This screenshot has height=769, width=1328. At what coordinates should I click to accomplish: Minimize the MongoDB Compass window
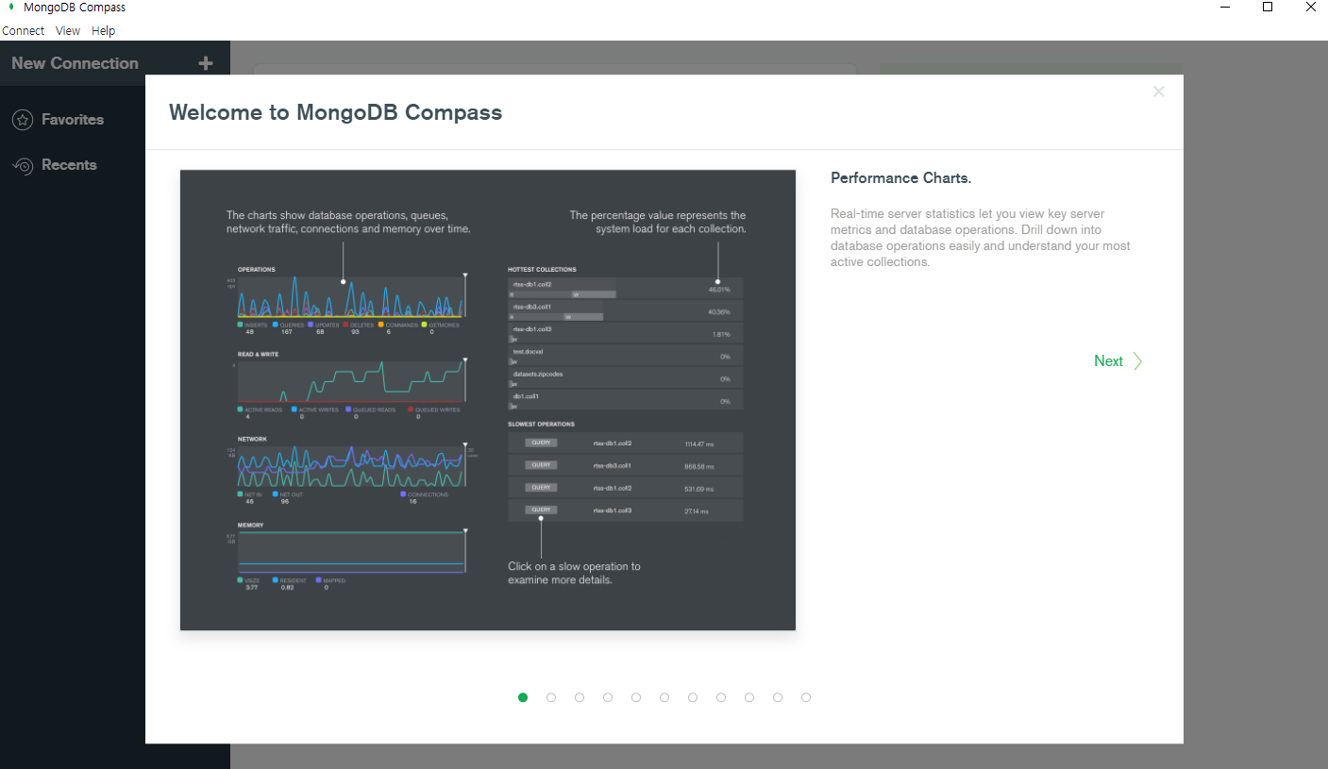(x=1225, y=8)
